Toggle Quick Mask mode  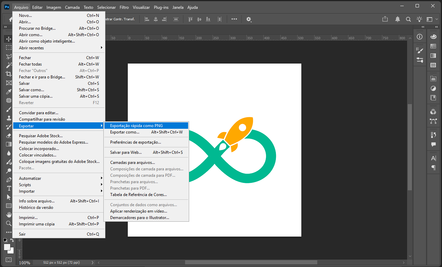[9, 260]
